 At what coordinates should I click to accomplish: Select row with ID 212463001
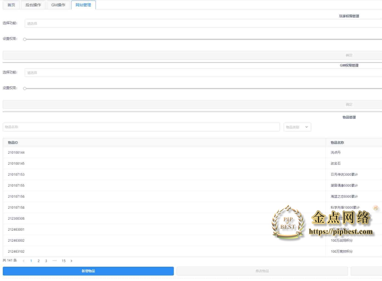192,230
